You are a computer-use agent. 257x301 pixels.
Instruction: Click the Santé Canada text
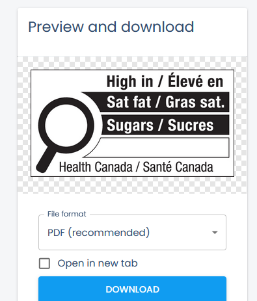[x=178, y=167]
